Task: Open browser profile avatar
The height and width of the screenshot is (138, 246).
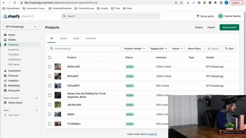Action: coord(226,3)
